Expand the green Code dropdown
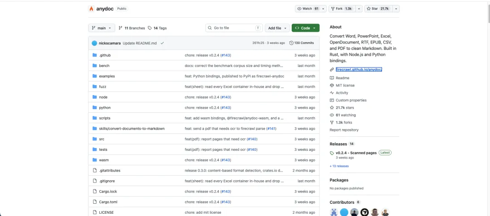The width and height of the screenshot is (490, 216). coord(305,28)
